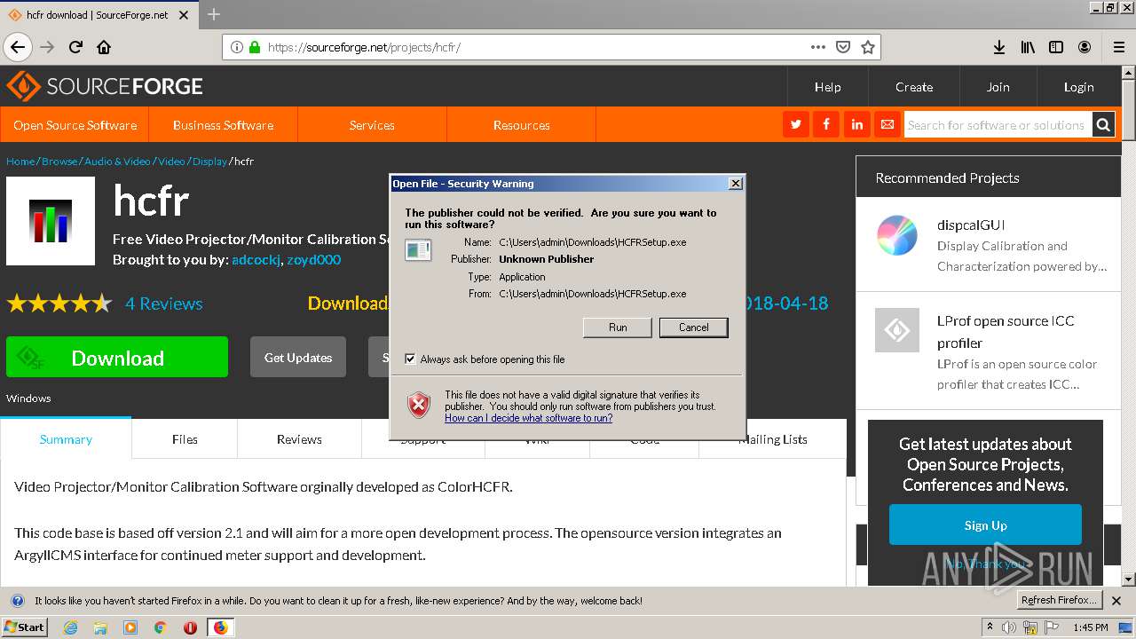
Task: Toggle Always ask before opening this file
Action: click(410, 359)
